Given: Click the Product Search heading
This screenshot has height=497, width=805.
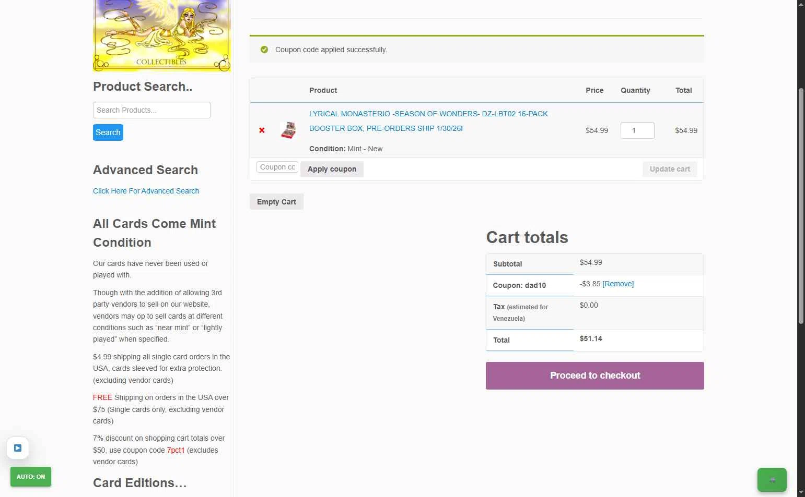Looking at the screenshot, I should 143,87.
